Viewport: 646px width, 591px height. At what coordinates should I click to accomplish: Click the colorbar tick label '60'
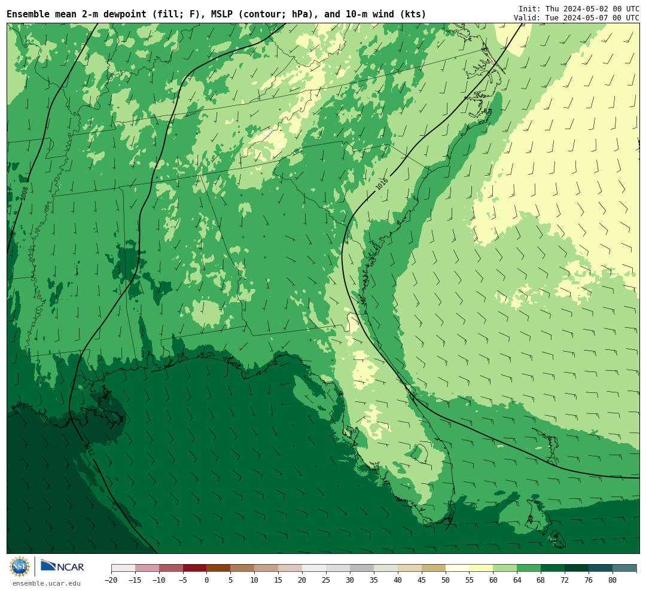[493, 580]
